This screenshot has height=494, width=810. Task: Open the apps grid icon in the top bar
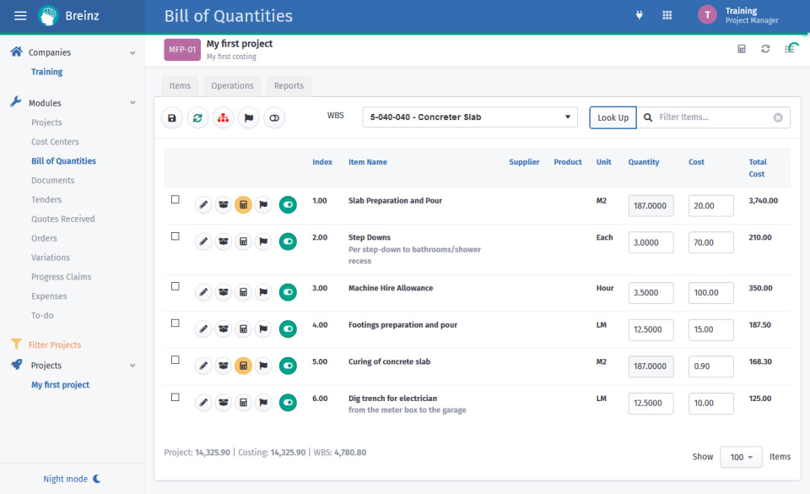click(667, 15)
